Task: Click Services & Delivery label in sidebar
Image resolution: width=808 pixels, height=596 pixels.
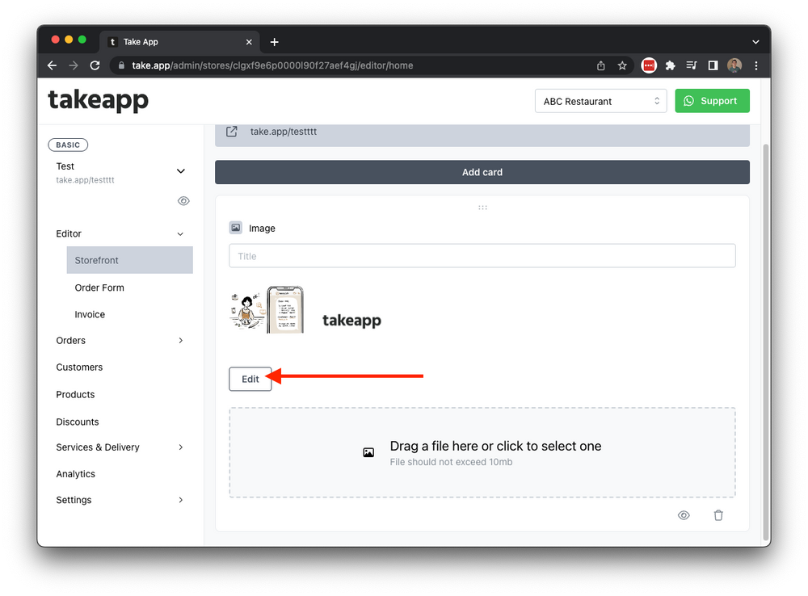Action: point(98,447)
